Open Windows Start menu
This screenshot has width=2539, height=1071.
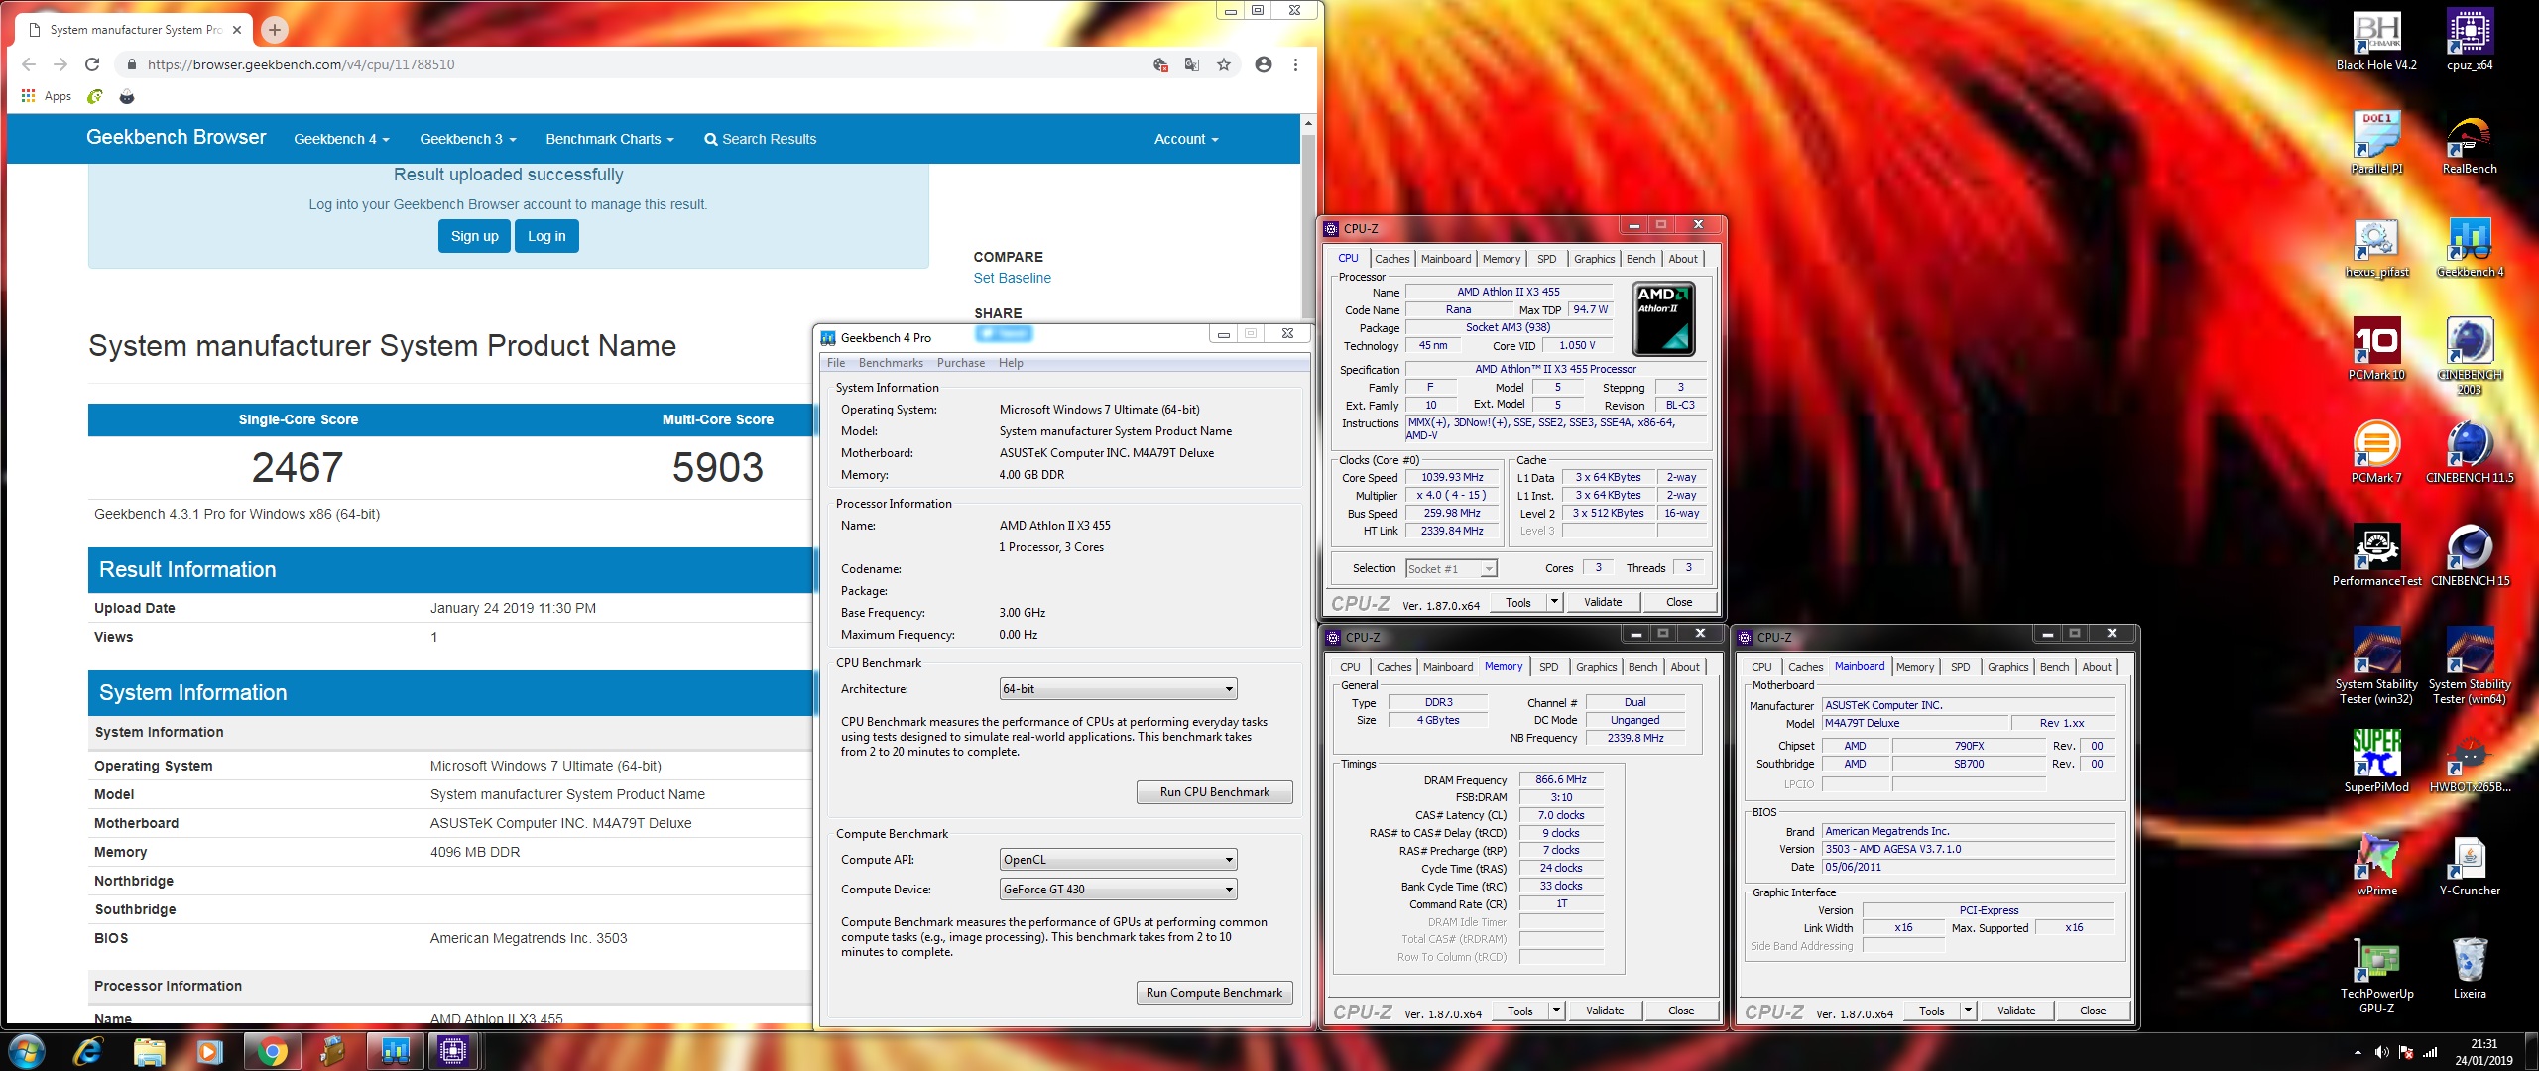[x=25, y=1050]
